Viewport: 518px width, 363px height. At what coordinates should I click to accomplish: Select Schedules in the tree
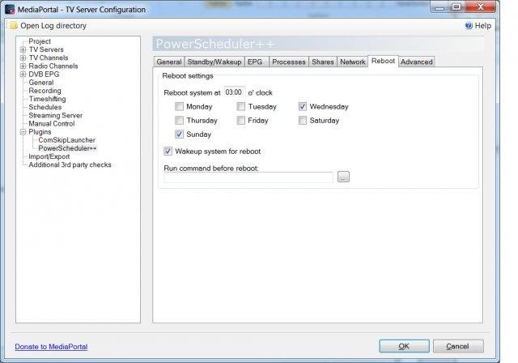(x=45, y=107)
